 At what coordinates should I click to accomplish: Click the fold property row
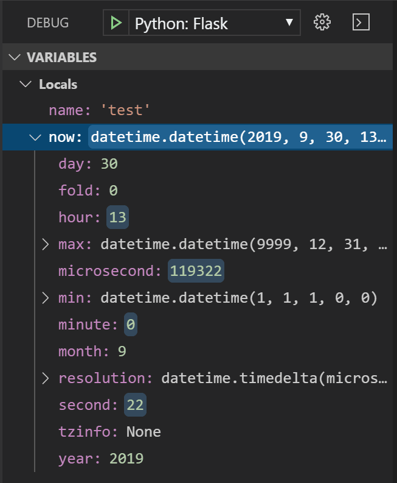point(88,191)
